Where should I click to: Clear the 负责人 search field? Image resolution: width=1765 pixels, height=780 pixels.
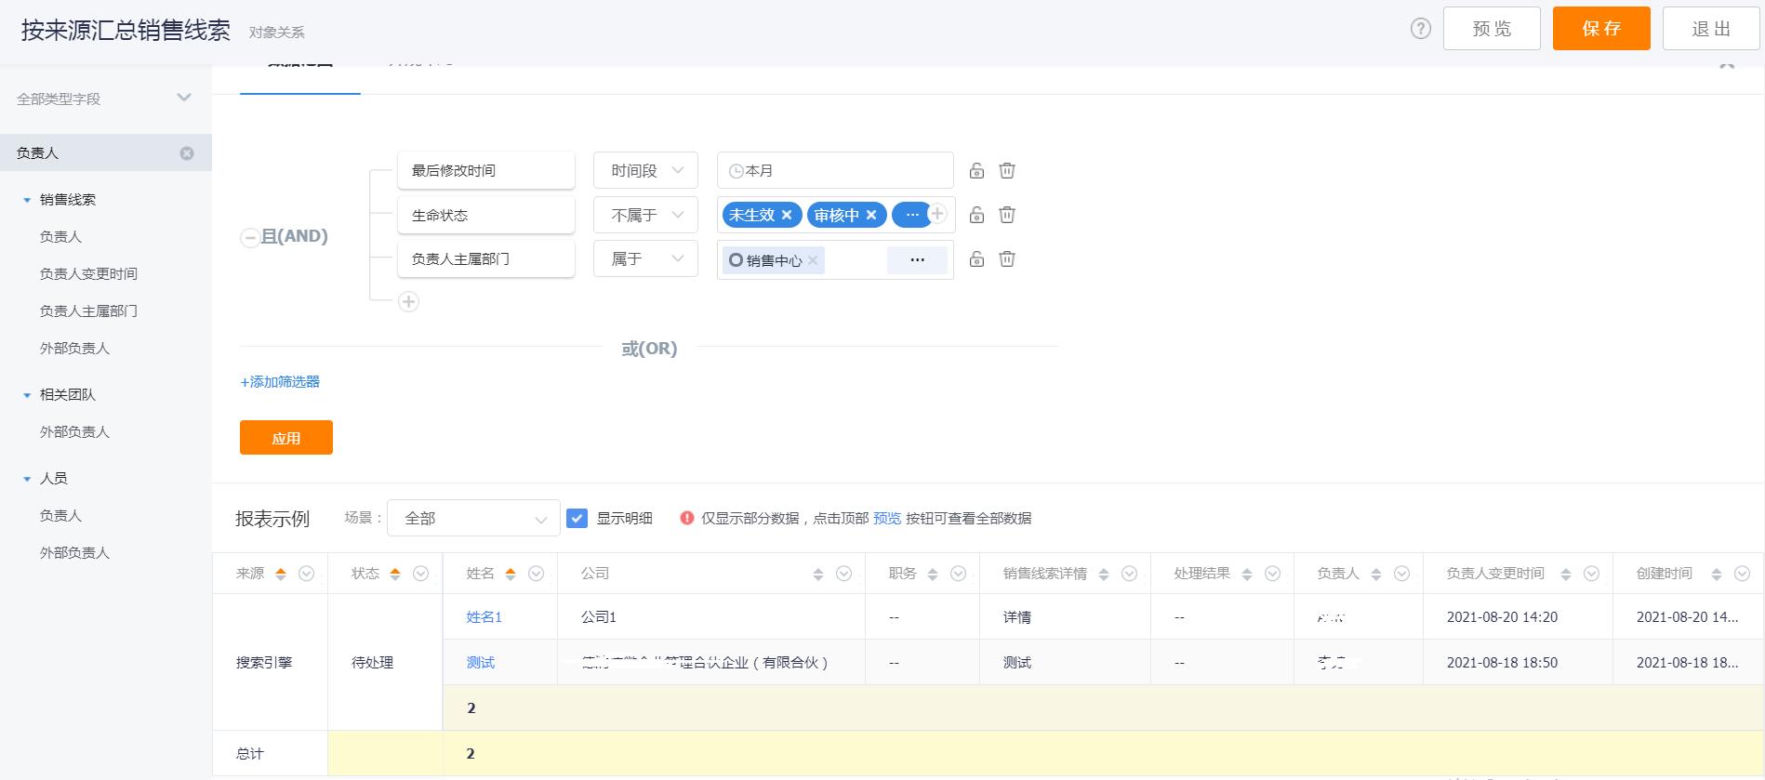[187, 153]
